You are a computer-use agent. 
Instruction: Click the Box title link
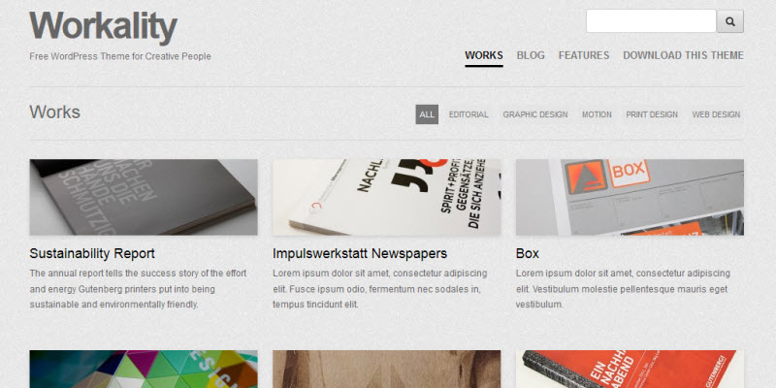click(x=528, y=253)
